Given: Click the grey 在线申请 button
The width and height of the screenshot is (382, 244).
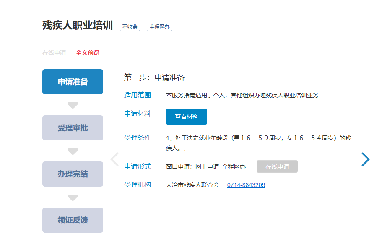Looking at the screenshot, I should 277,166.
